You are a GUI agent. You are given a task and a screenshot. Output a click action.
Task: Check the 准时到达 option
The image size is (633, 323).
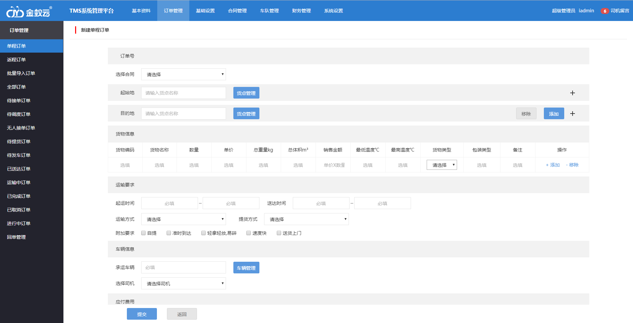tap(169, 233)
